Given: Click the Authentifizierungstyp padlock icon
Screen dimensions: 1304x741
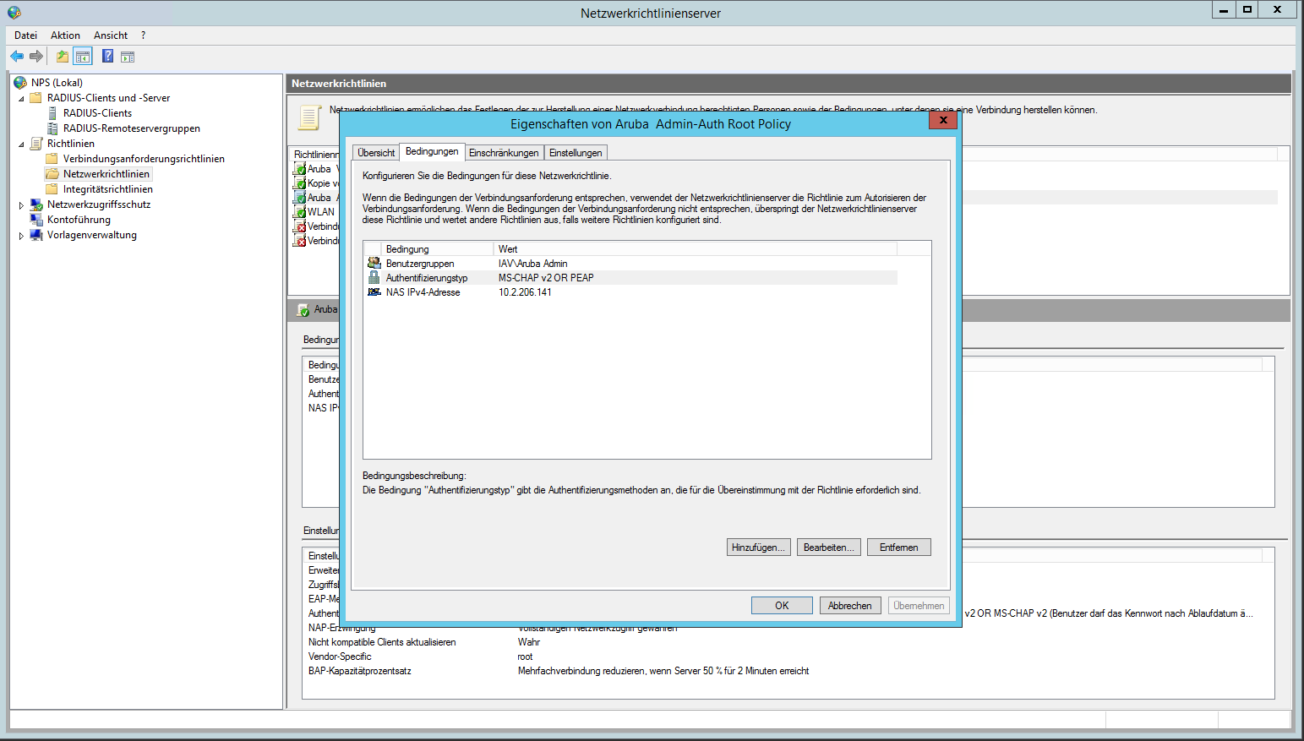Looking at the screenshot, I should click(374, 278).
